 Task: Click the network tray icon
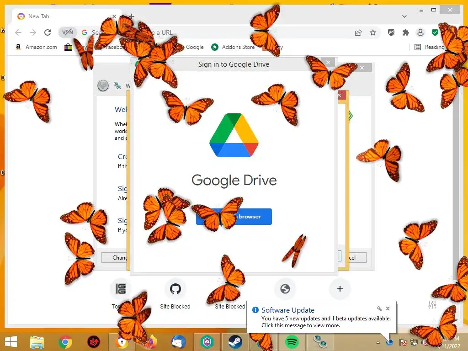pyautogui.click(x=414, y=342)
